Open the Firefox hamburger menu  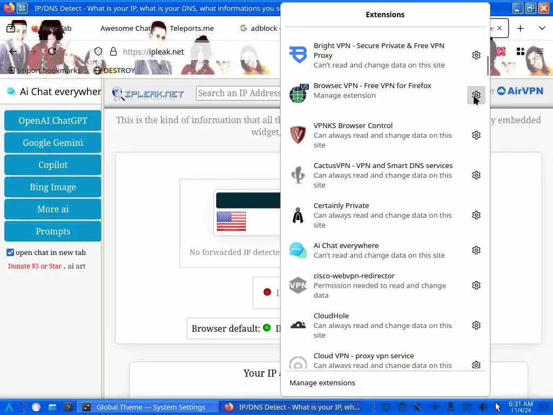539,51
